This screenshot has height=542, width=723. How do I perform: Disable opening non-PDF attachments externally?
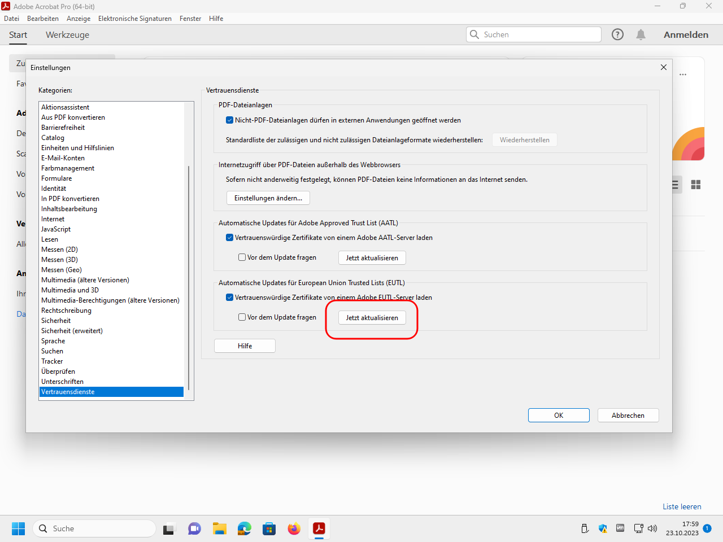(x=230, y=120)
